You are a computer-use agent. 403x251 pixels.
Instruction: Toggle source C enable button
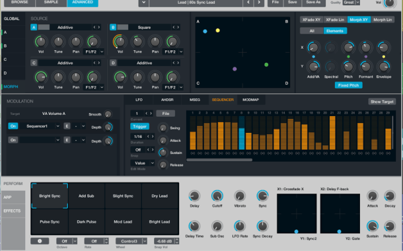[x=34, y=63]
